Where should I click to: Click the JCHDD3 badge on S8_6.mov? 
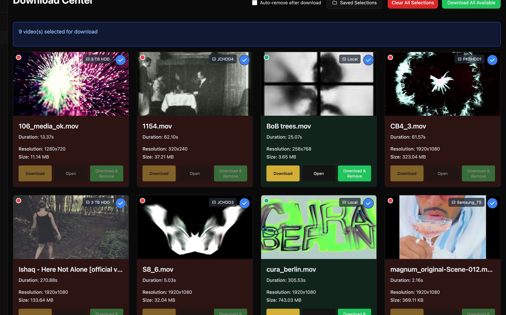[223, 202]
